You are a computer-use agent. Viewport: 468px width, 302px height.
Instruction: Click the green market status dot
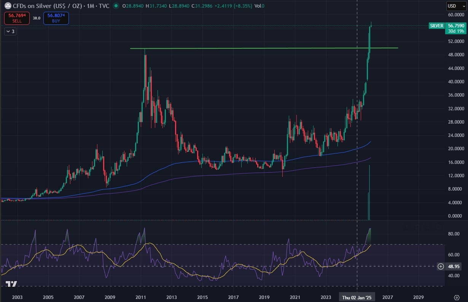(115, 6)
